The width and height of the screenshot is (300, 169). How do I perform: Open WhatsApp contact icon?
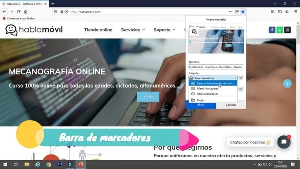coord(279,30)
